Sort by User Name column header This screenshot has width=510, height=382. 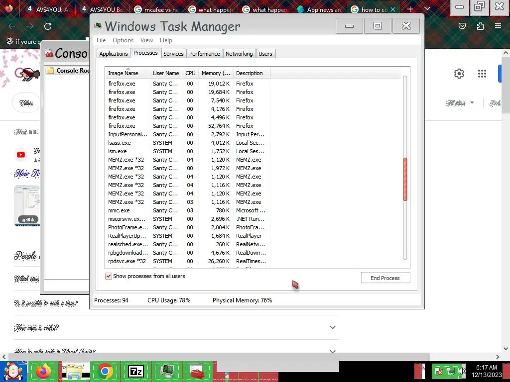point(166,73)
